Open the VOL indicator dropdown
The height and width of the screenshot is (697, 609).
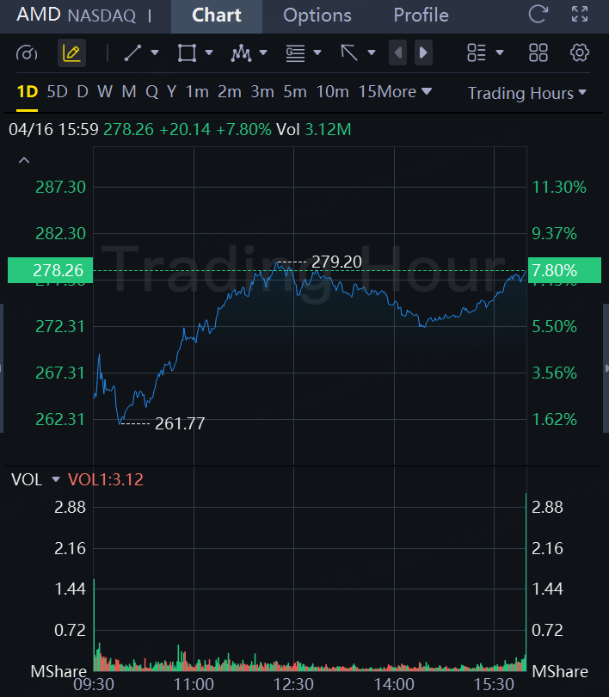point(56,479)
